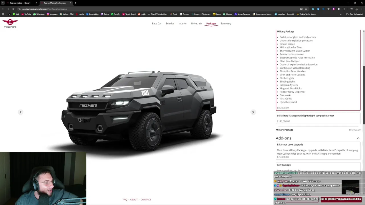Select the Military Package option
This screenshot has width=365, height=205.
click(x=318, y=70)
